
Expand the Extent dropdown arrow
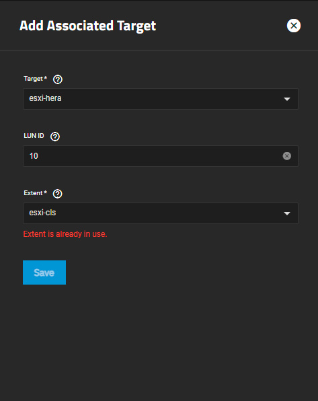pyautogui.click(x=287, y=213)
